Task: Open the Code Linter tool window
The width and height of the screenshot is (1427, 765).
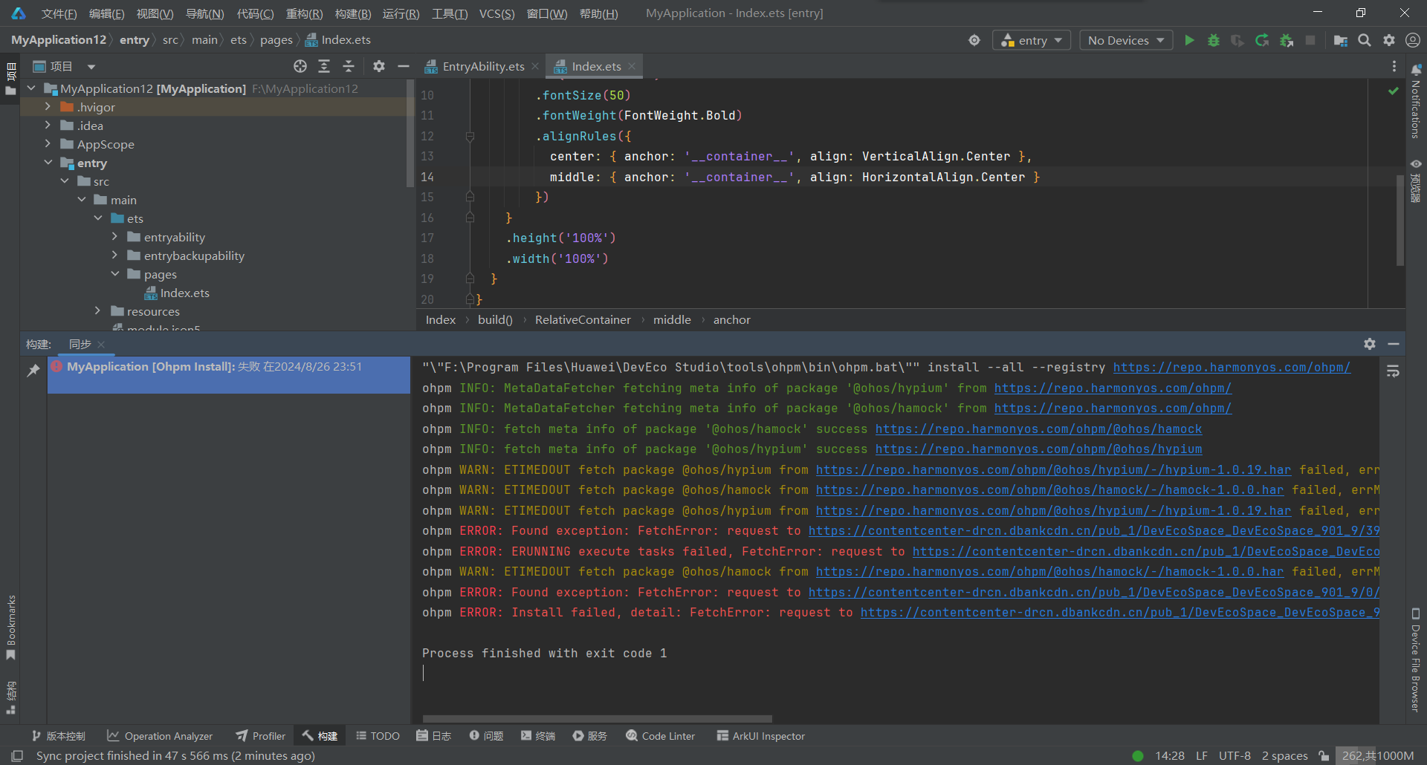Action: [661, 736]
